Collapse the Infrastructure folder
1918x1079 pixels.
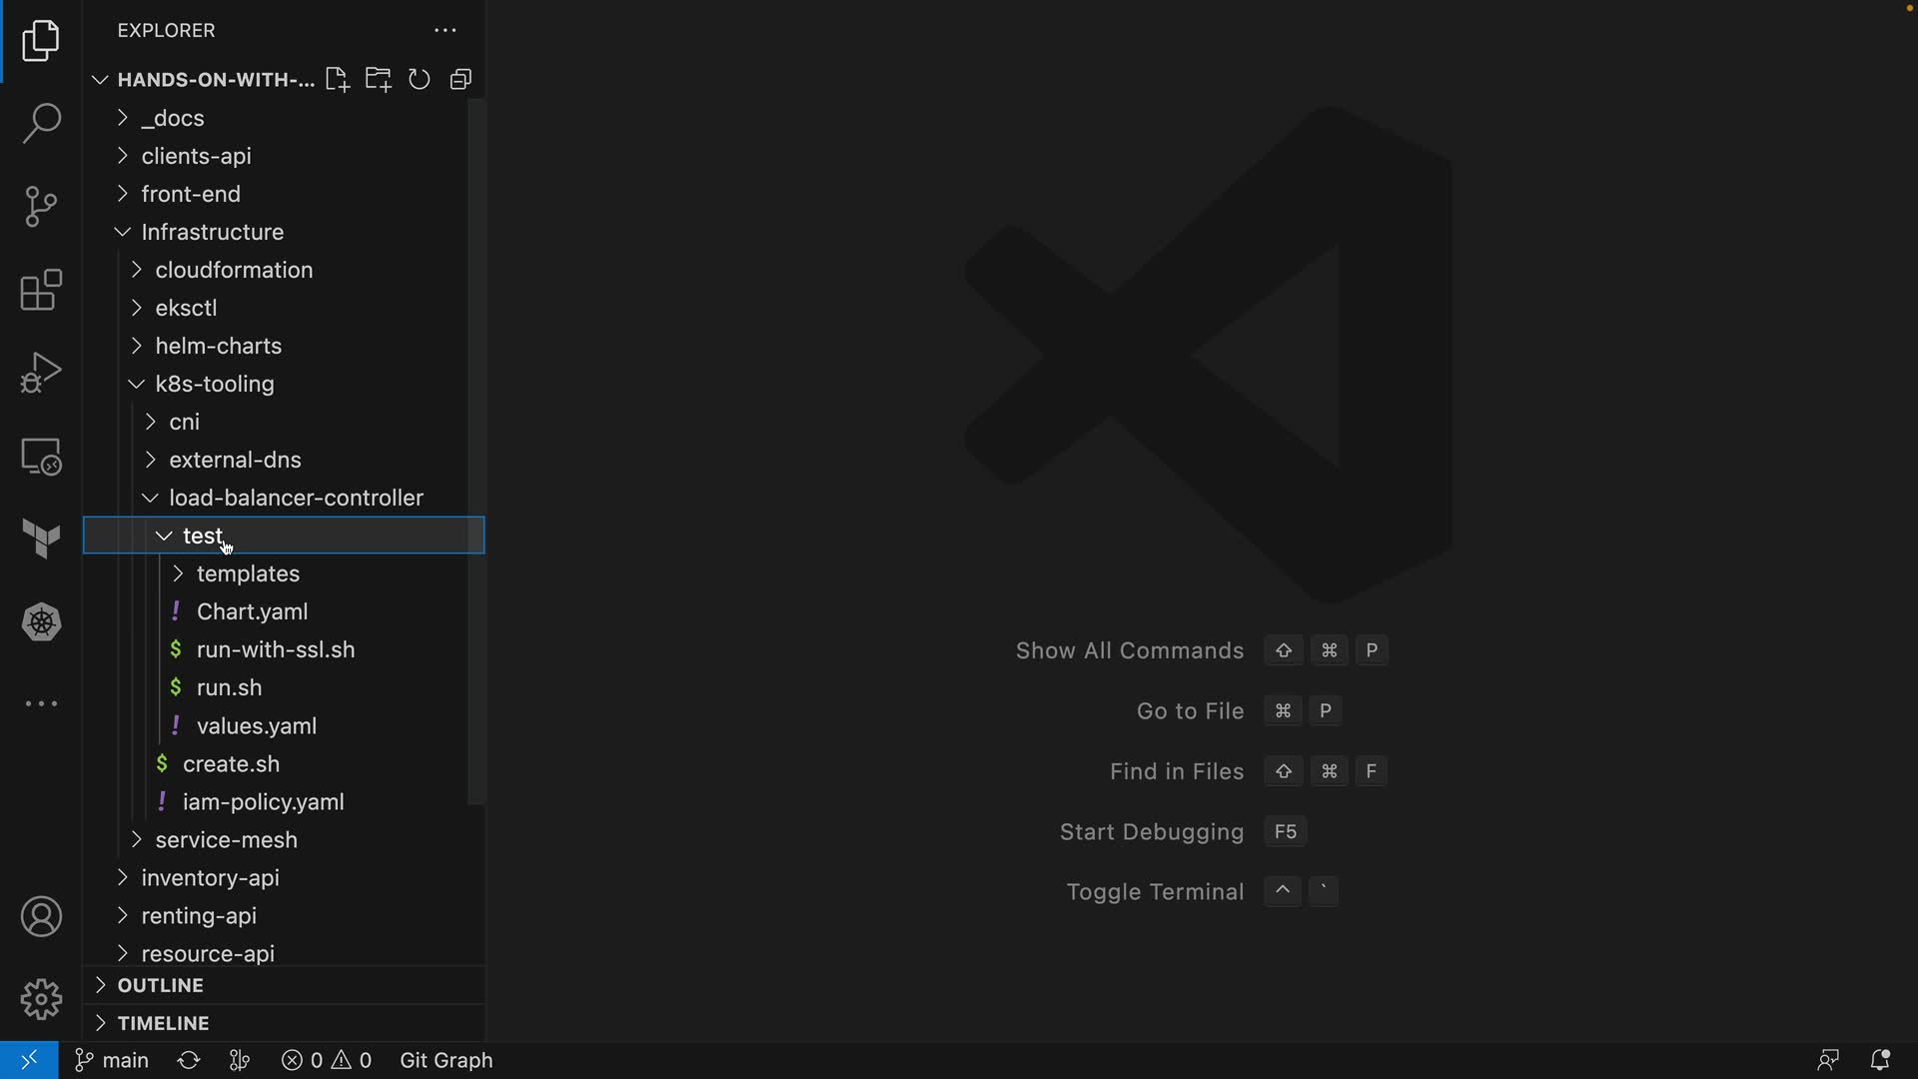click(x=212, y=232)
